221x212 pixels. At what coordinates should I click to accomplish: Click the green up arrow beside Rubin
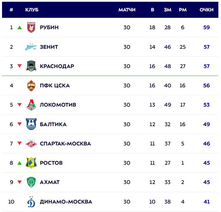pyautogui.click(x=20, y=27)
